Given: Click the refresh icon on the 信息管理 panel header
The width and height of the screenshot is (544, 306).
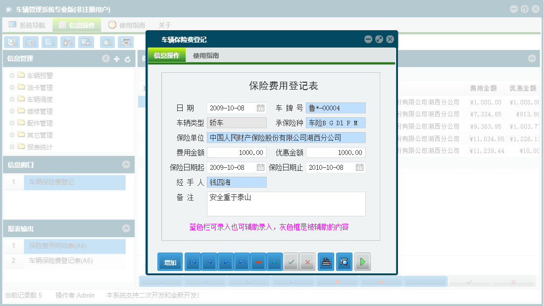Looking at the screenshot, I should click(127, 58).
